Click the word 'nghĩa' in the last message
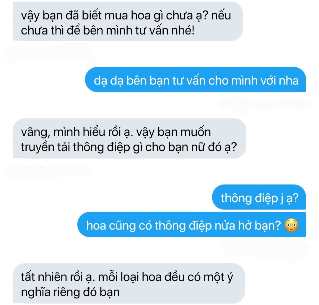This screenshot has height=305, width=319. coord(36,292)
